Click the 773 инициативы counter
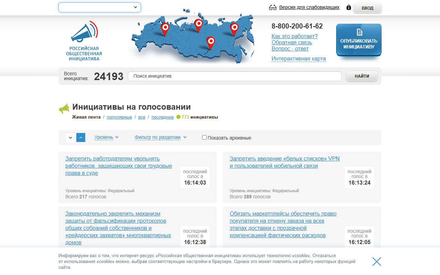Screen dimensions: 440x275 pos(197,117)
